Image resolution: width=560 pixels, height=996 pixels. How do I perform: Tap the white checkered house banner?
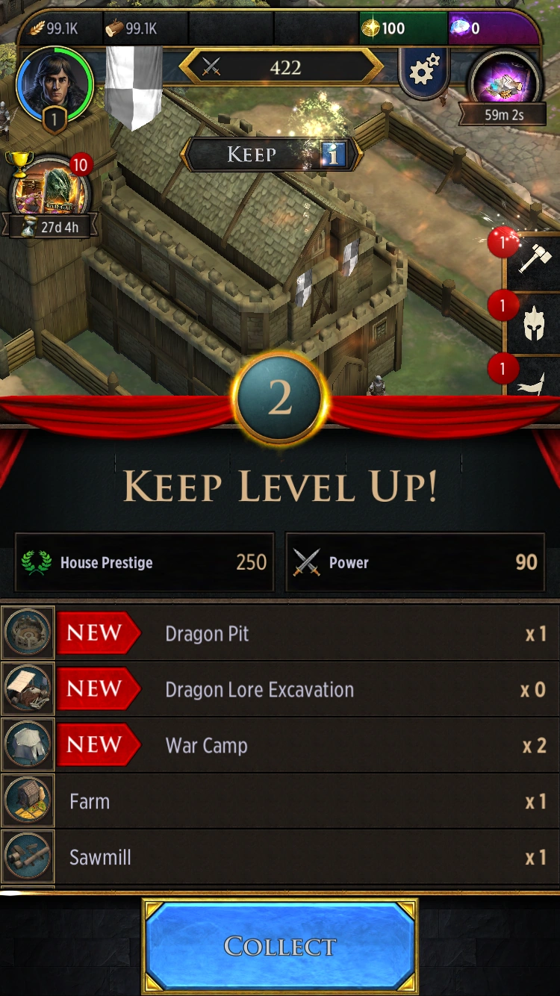(134, 86)
